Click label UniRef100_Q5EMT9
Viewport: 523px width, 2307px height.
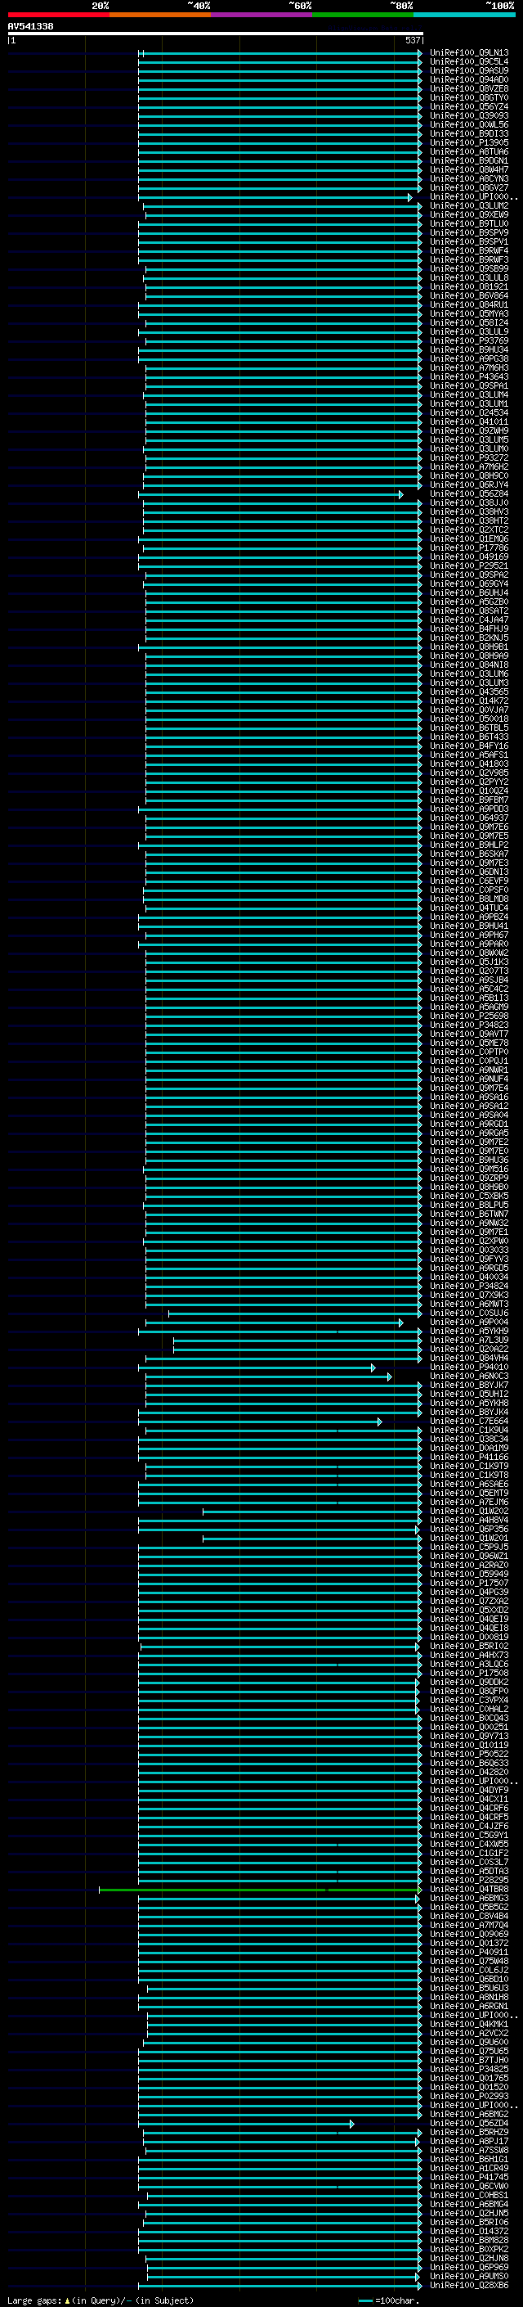[x=469, y=1493]
